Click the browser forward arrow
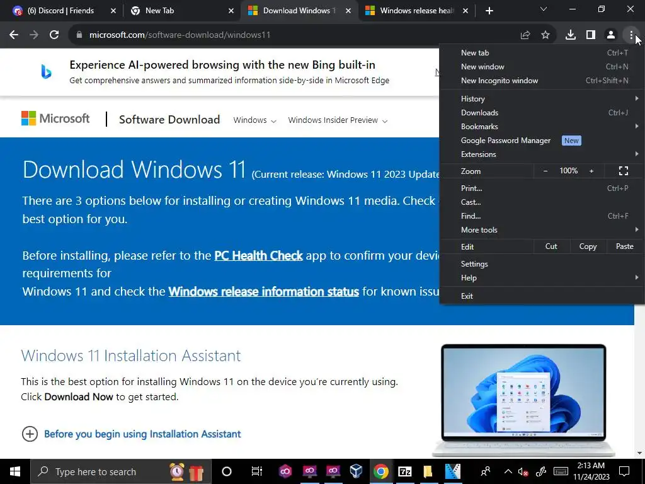The width and height of the screenshot is (645, 484). 34,35
